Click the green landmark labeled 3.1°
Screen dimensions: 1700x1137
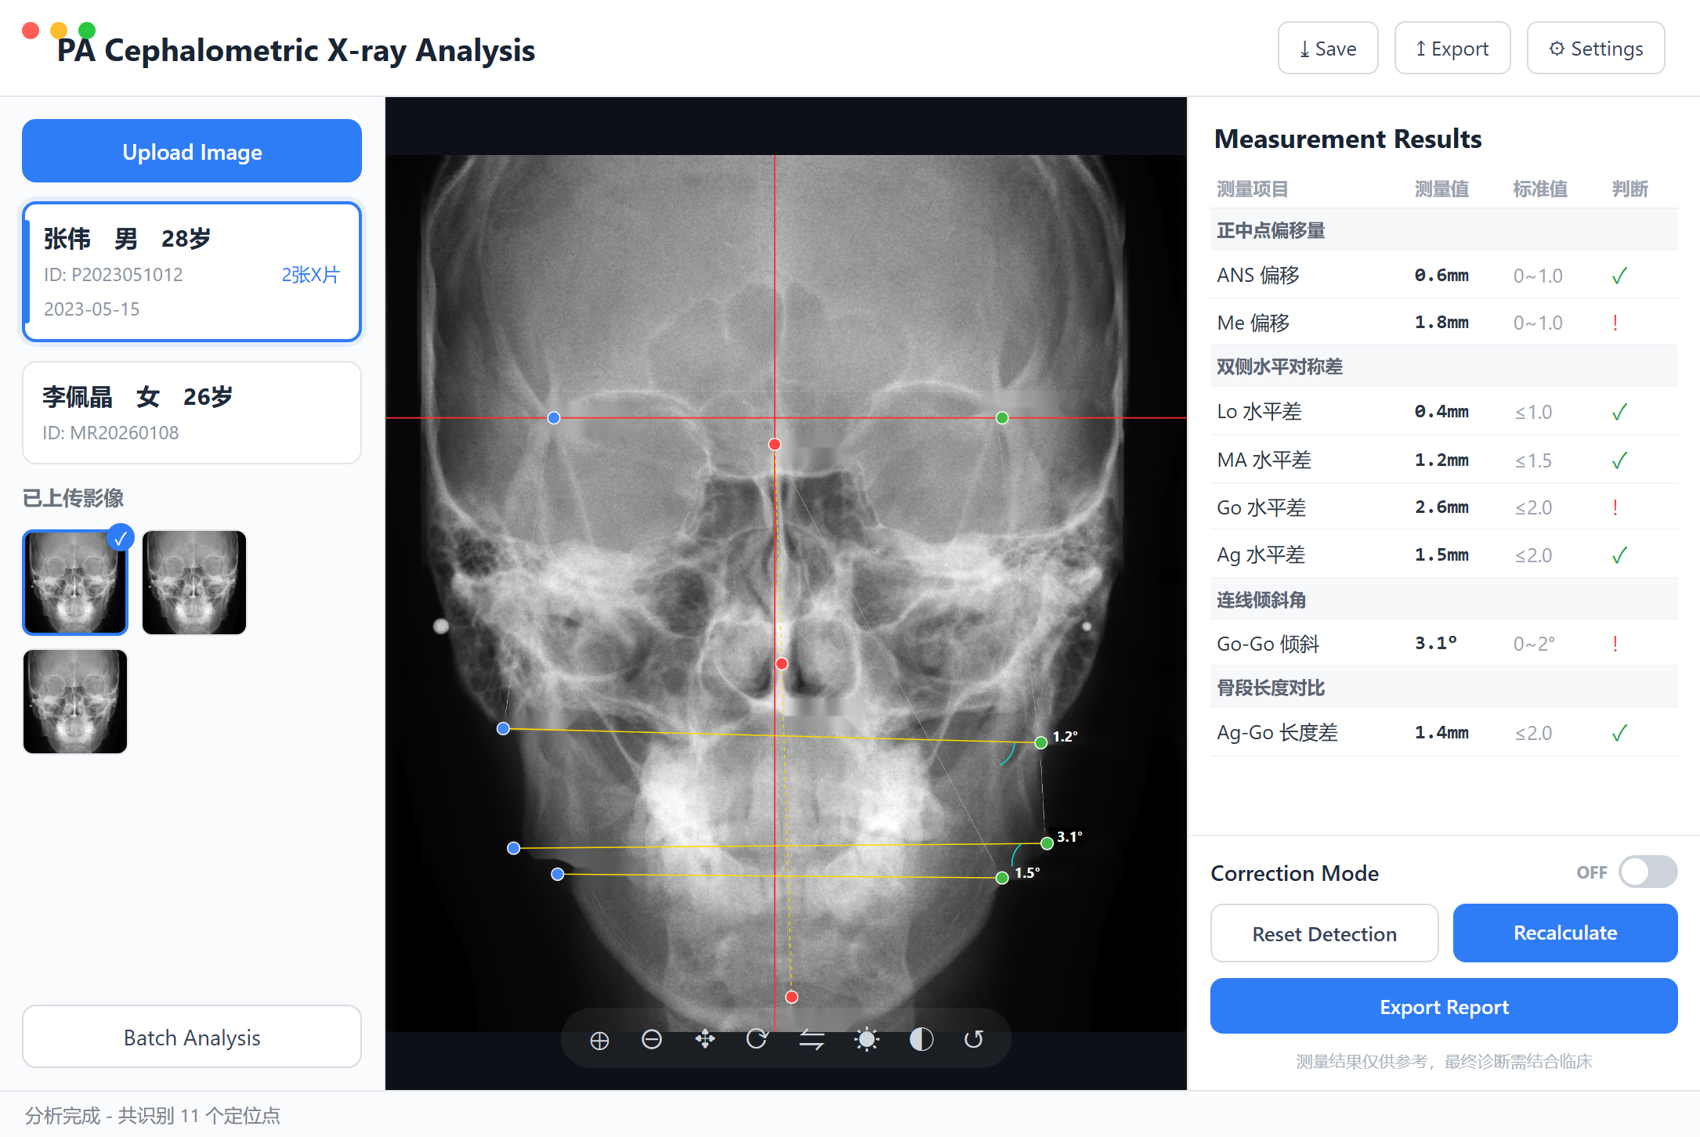point(1047,843)
